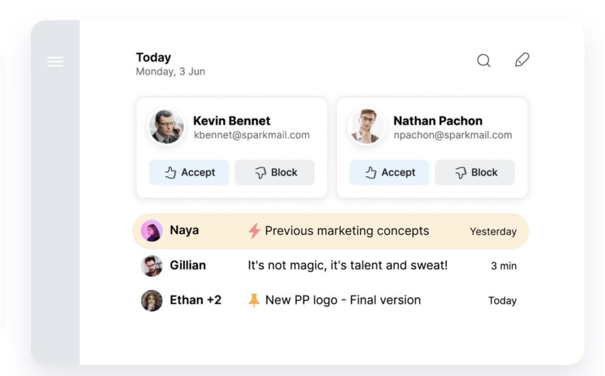Block Kevin Bennet
Image resolution: width=605 pixels, height=376 pixels.
pyautogui.click(x=275, y=172)
